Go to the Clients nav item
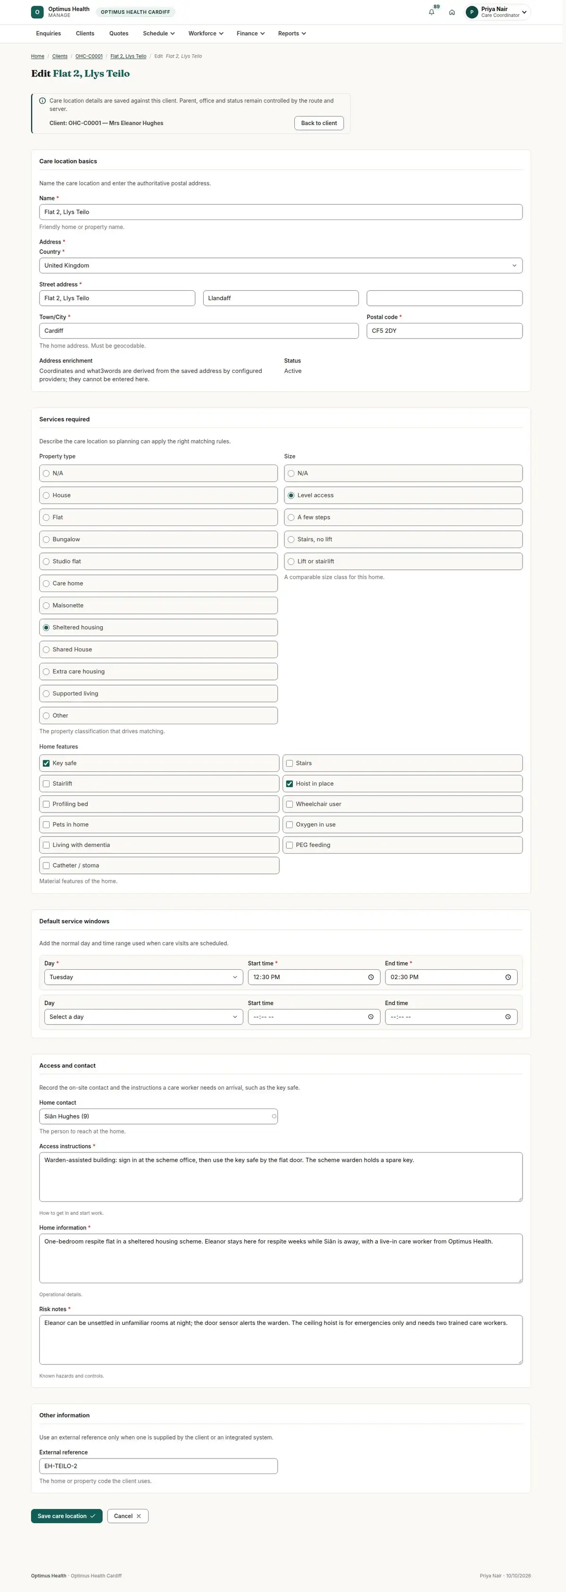566x1592 pixels. (x=85, y=34)
